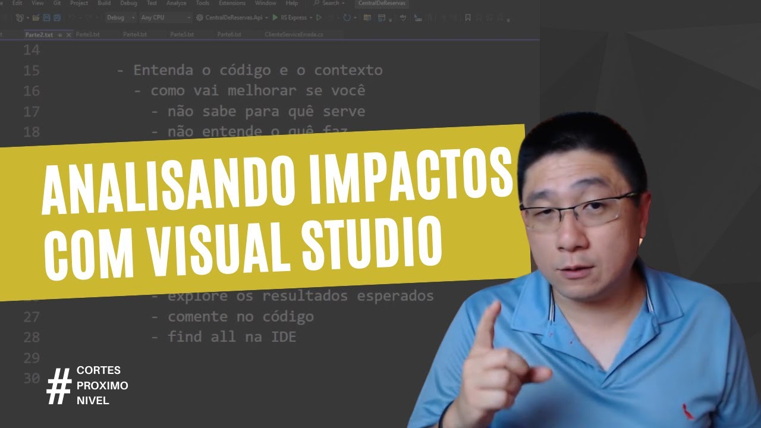Open the CentralDeReservas.Api startup project dropdown
This screenshot has width=761, height=428.
coord(232,18)
